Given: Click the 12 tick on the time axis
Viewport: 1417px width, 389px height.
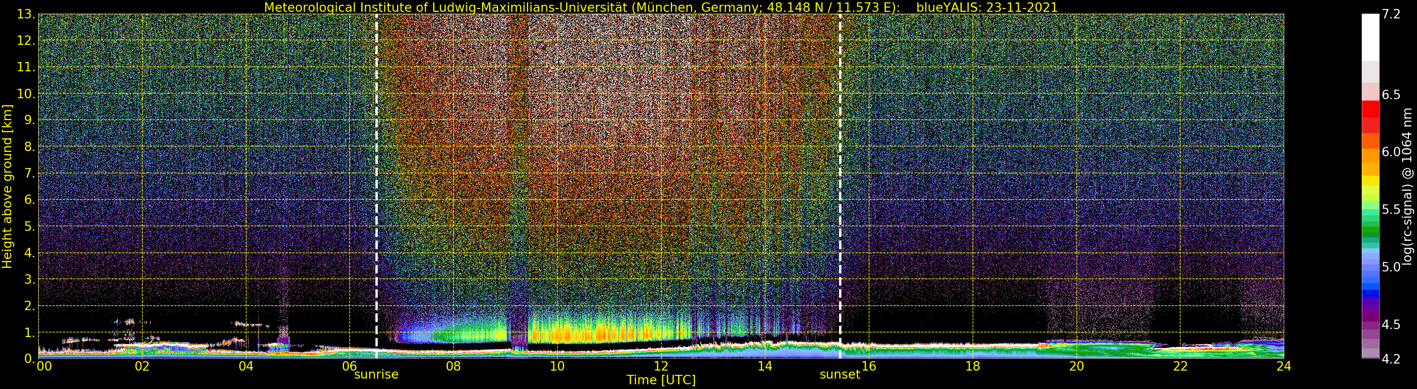Looking at the screenshot, I should point(661,366).
